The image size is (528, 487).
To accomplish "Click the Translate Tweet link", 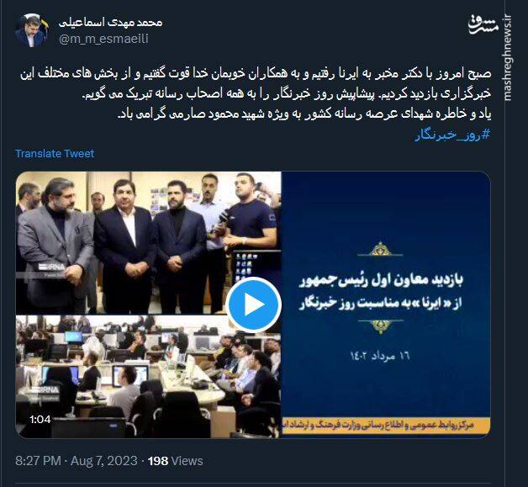I will coord(55,154).
